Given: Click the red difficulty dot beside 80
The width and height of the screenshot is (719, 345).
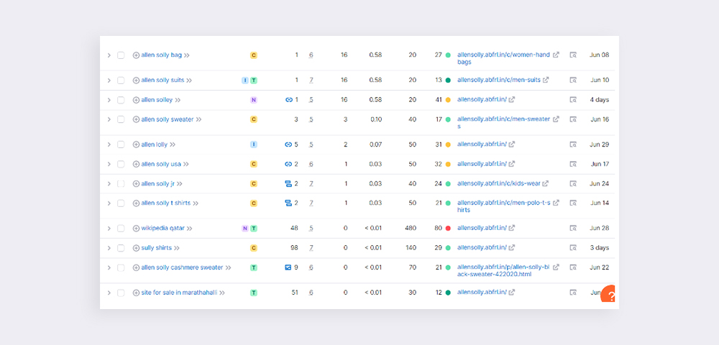Looking at the screenshot, I should tap(448, 228).
